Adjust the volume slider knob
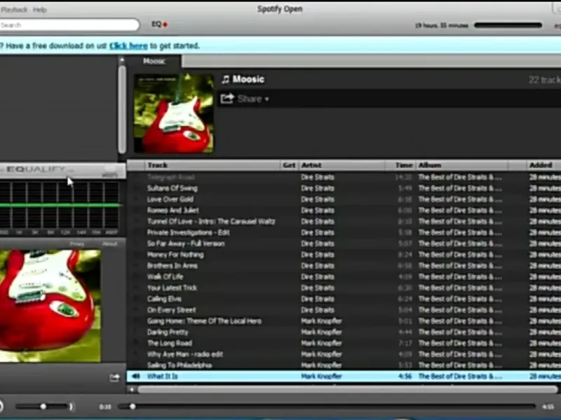Image resolution: width=561 pixels, height=420 pixels. coord(43,407)
